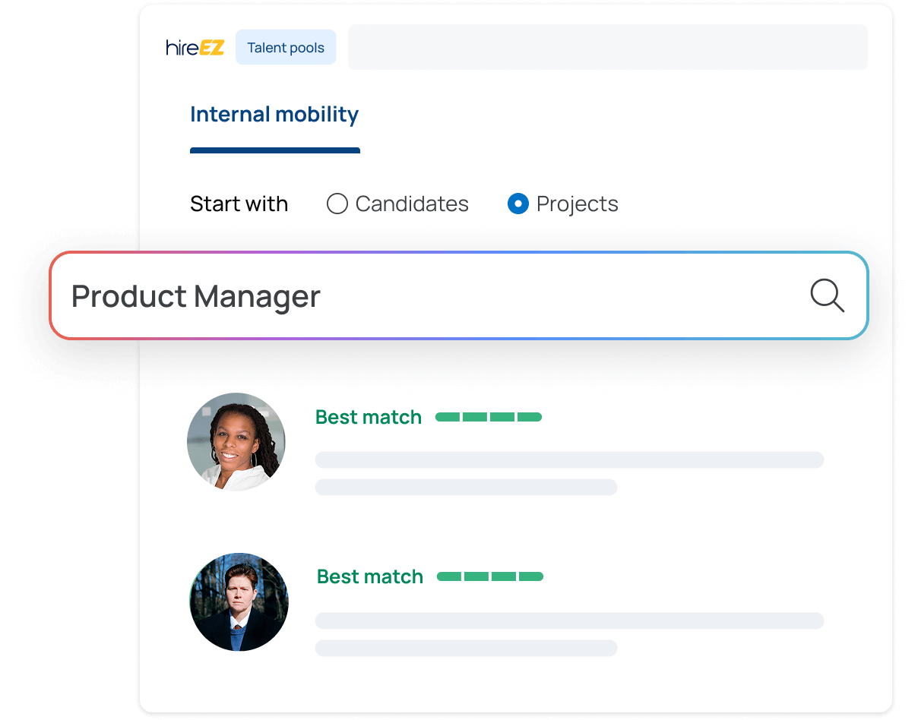This screenshot has width=918, height=720.
Task: Click the magnifying glass search icon
Action: coord(827,295)
